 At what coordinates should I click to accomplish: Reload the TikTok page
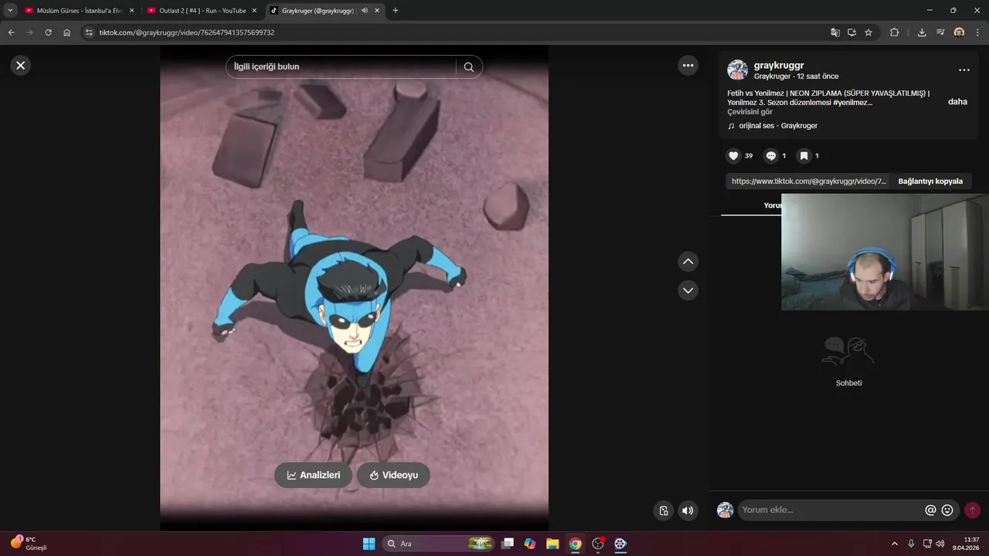[x=48, y=32]
